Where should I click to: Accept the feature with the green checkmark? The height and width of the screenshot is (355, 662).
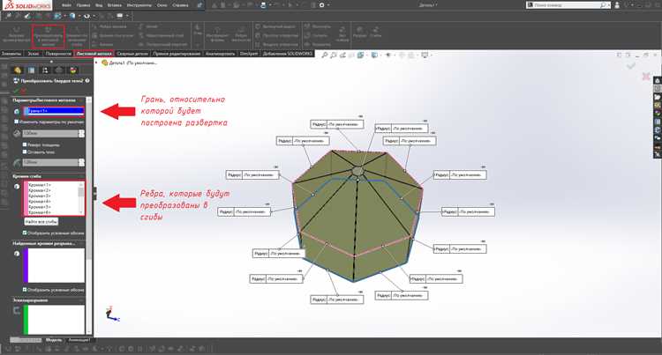(x=16, y=91)
